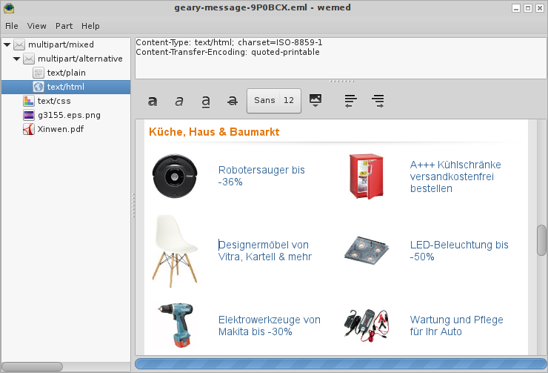Select the text/plain document icon
This screenshot has width=548, height=373.
point(38,73)
